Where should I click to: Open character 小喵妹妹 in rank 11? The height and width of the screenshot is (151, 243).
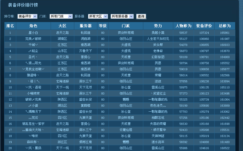coord(33,93)
